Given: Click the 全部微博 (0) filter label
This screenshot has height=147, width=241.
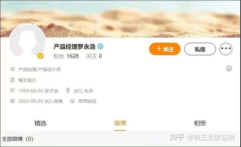Looking at the screenshot, I should [17, 139].
